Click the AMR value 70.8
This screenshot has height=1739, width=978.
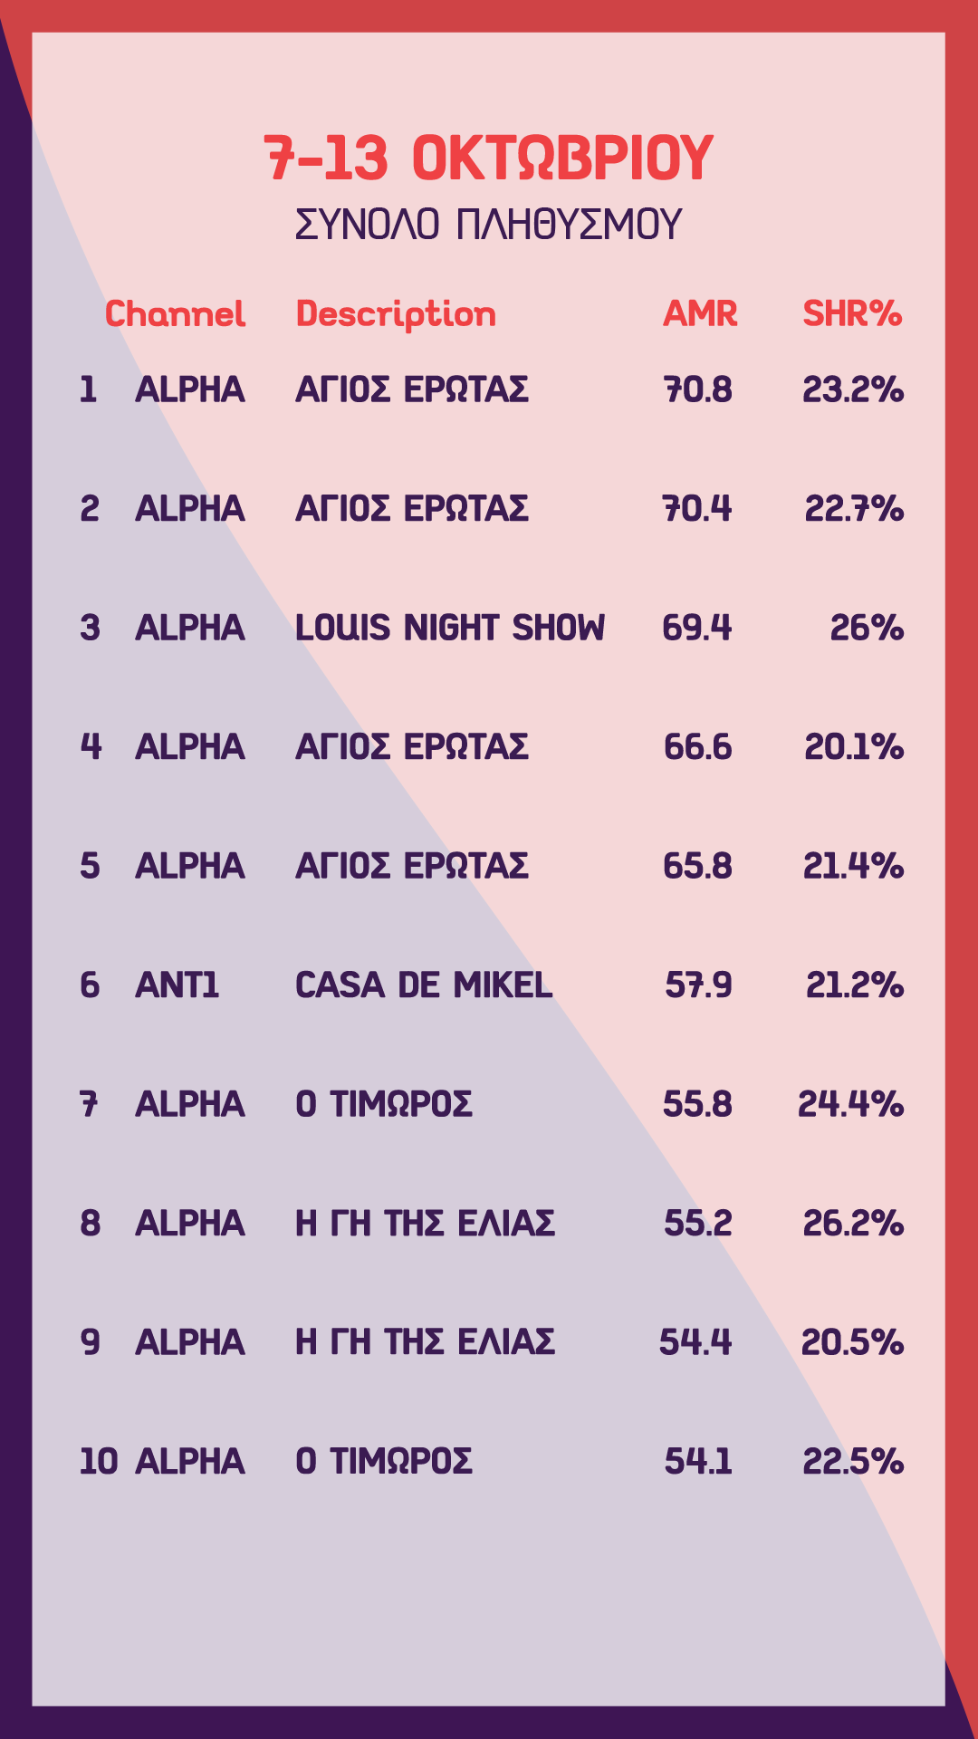pos(697,389)
